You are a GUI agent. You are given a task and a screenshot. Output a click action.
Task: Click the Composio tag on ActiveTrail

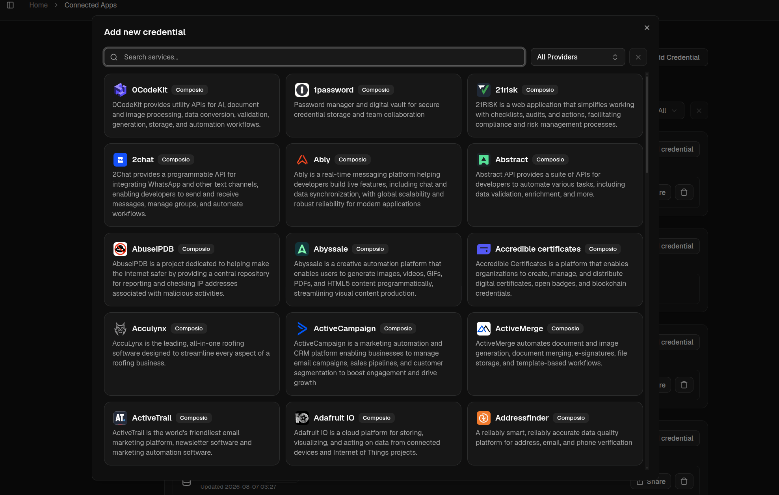pos(193,418)
